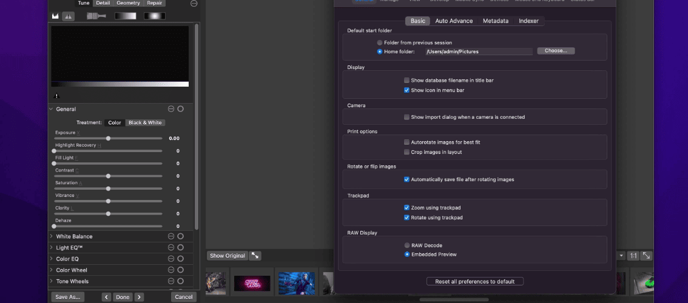
Task: Go to next image arrow beside Done
Action: pos(139,297)
